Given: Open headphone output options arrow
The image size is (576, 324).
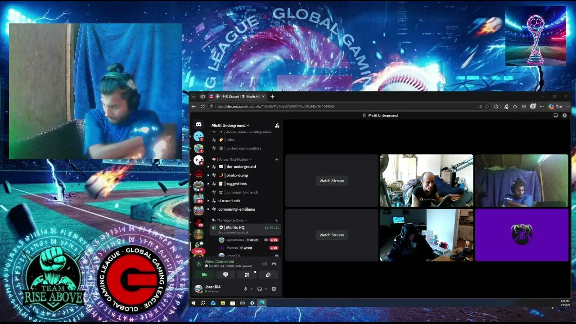Looking at the screenshot, I should click(265, 289).
